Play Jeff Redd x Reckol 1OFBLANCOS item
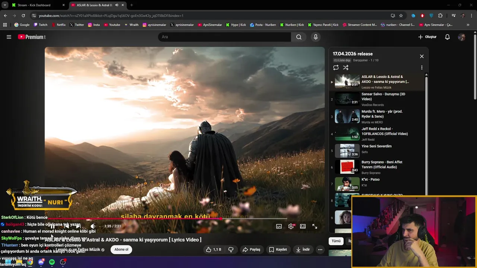Image resolution: width=477 pixels, height=268 pixels. (378, 134)
